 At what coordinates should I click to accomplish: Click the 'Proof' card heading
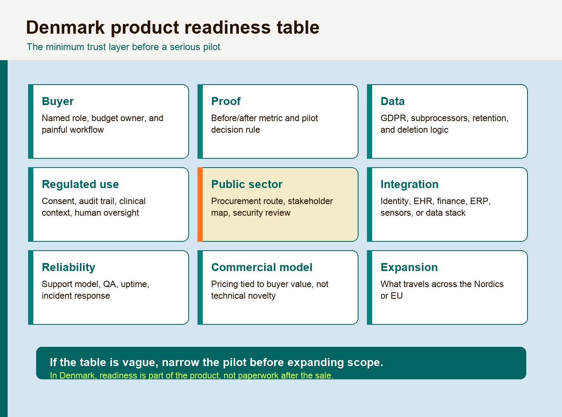226,101
